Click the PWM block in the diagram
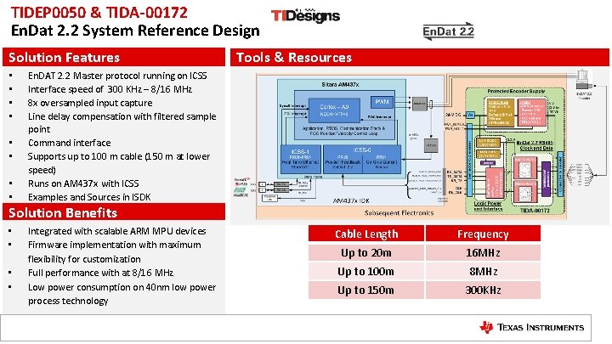 point(382,102)
